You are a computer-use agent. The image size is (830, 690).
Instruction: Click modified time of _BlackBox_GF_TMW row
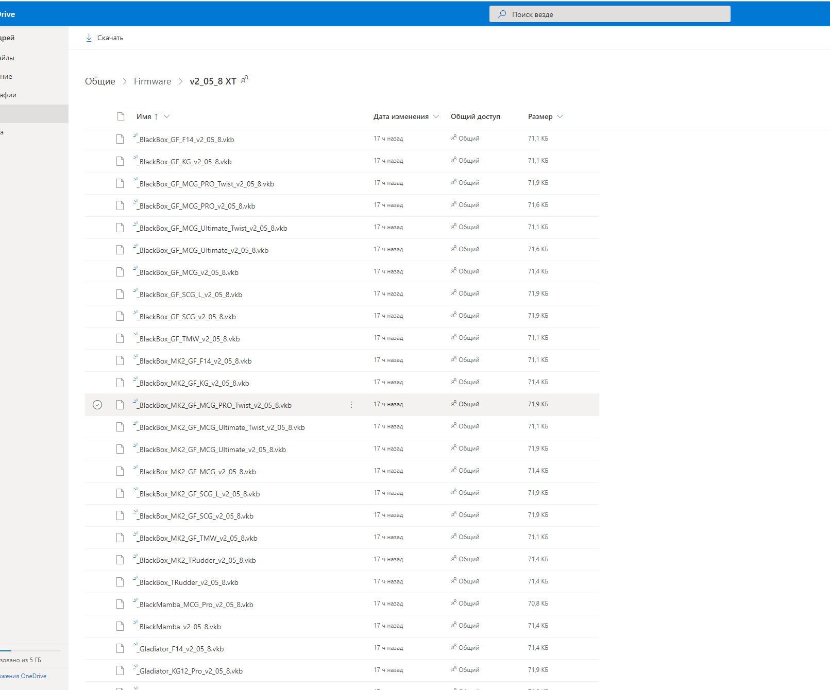click(388, 338)
